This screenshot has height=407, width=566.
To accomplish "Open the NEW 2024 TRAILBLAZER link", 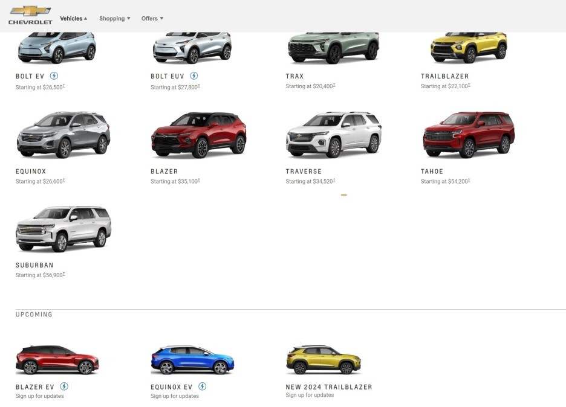I will tap(329, 387).
